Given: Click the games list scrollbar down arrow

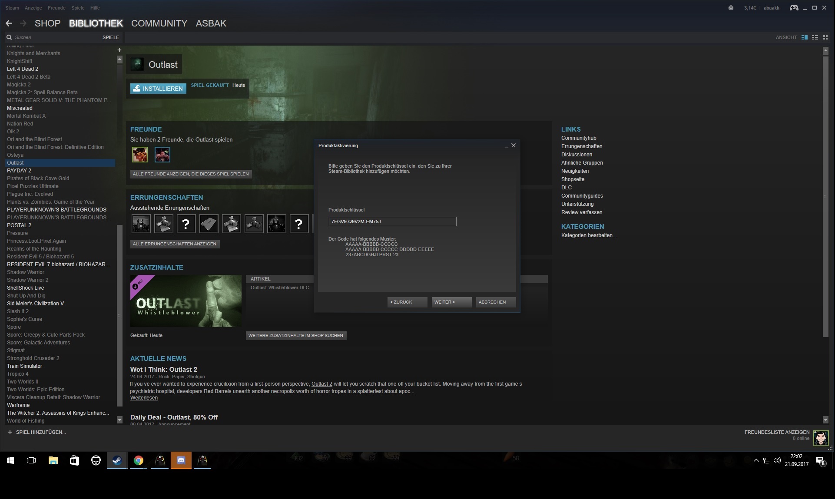Looking at the screenshot, I should pyautogui.click(x=119, y=420).
